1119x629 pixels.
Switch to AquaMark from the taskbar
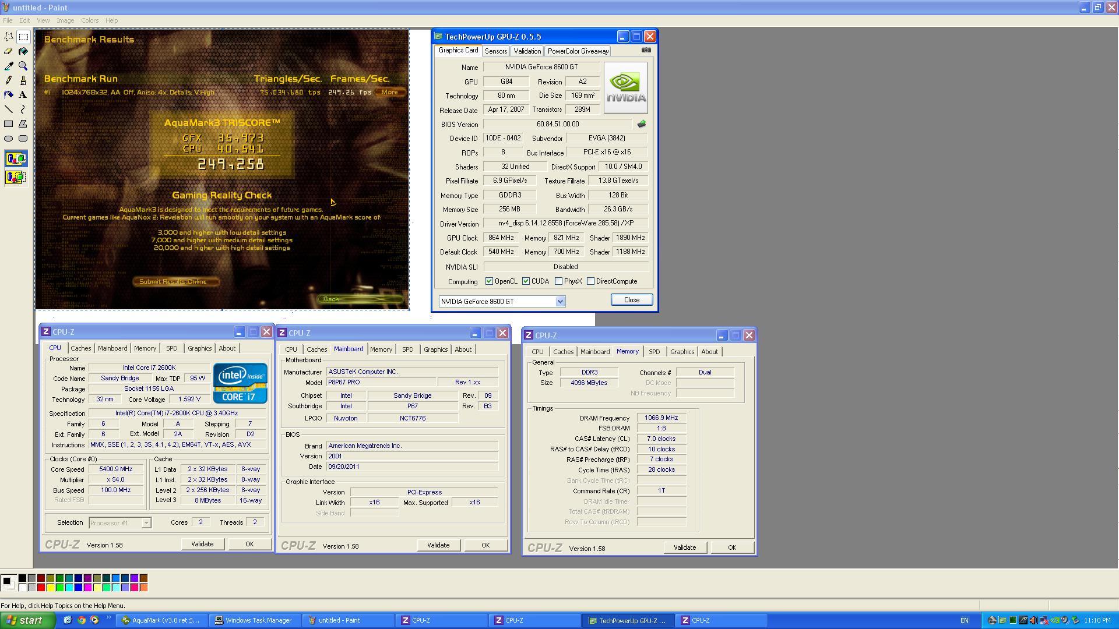pyautogui.click(x=163, y=620)
